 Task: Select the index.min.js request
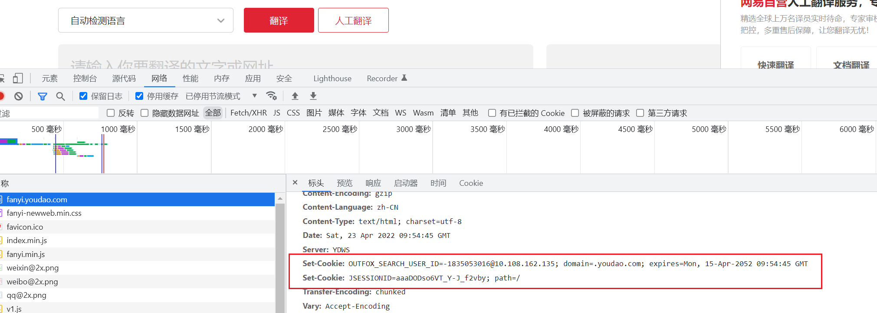click(x=137, y=241)
